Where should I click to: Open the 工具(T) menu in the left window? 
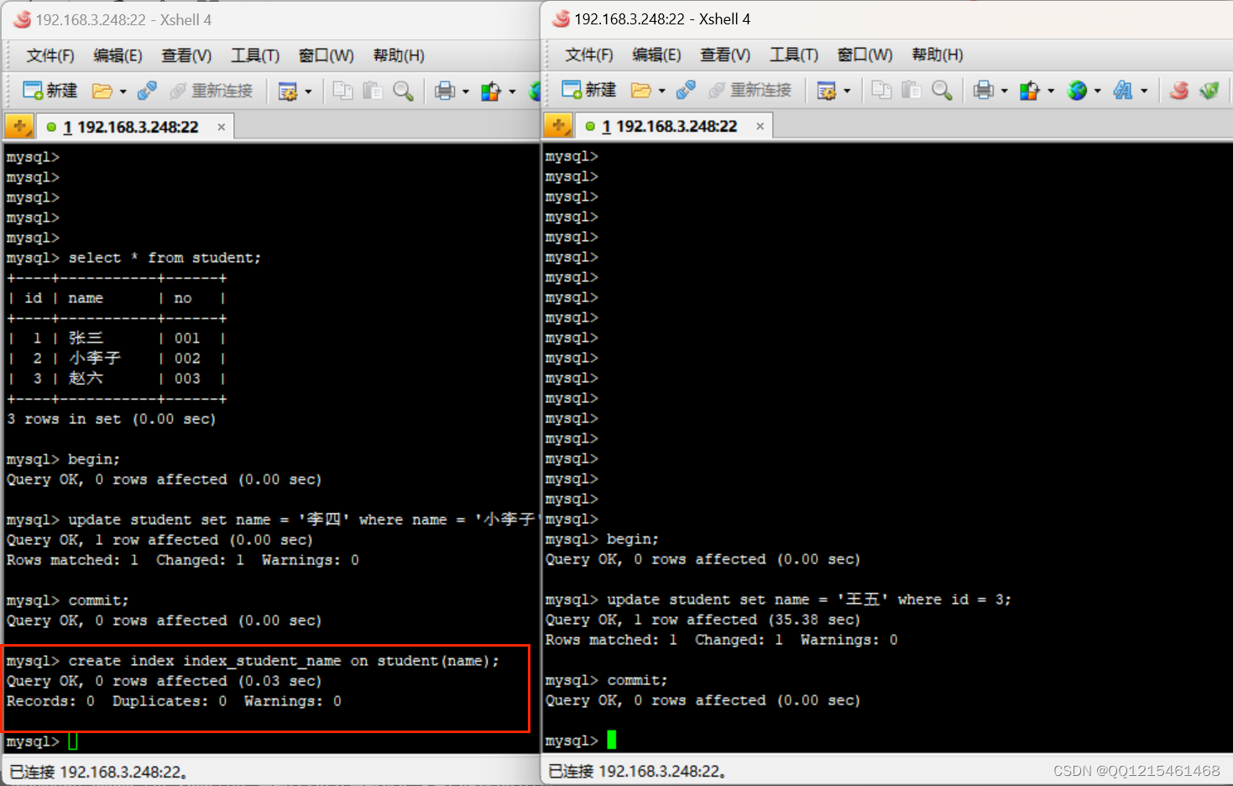tap(255, 55)
